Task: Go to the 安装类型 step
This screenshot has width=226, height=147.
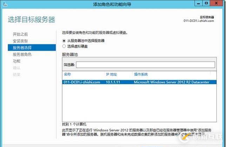Action: click(x=20, y=41)
